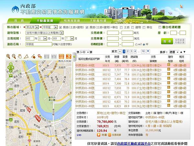The height and width of the screenshot is (146, 194).
Task: Switch to the 預售屋買賣 tab
Action: [72, 21]
